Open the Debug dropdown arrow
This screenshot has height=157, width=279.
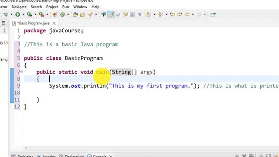(11, 14)
